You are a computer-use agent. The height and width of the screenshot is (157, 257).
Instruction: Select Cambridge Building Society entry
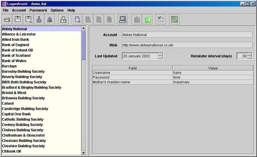[41, 109]
